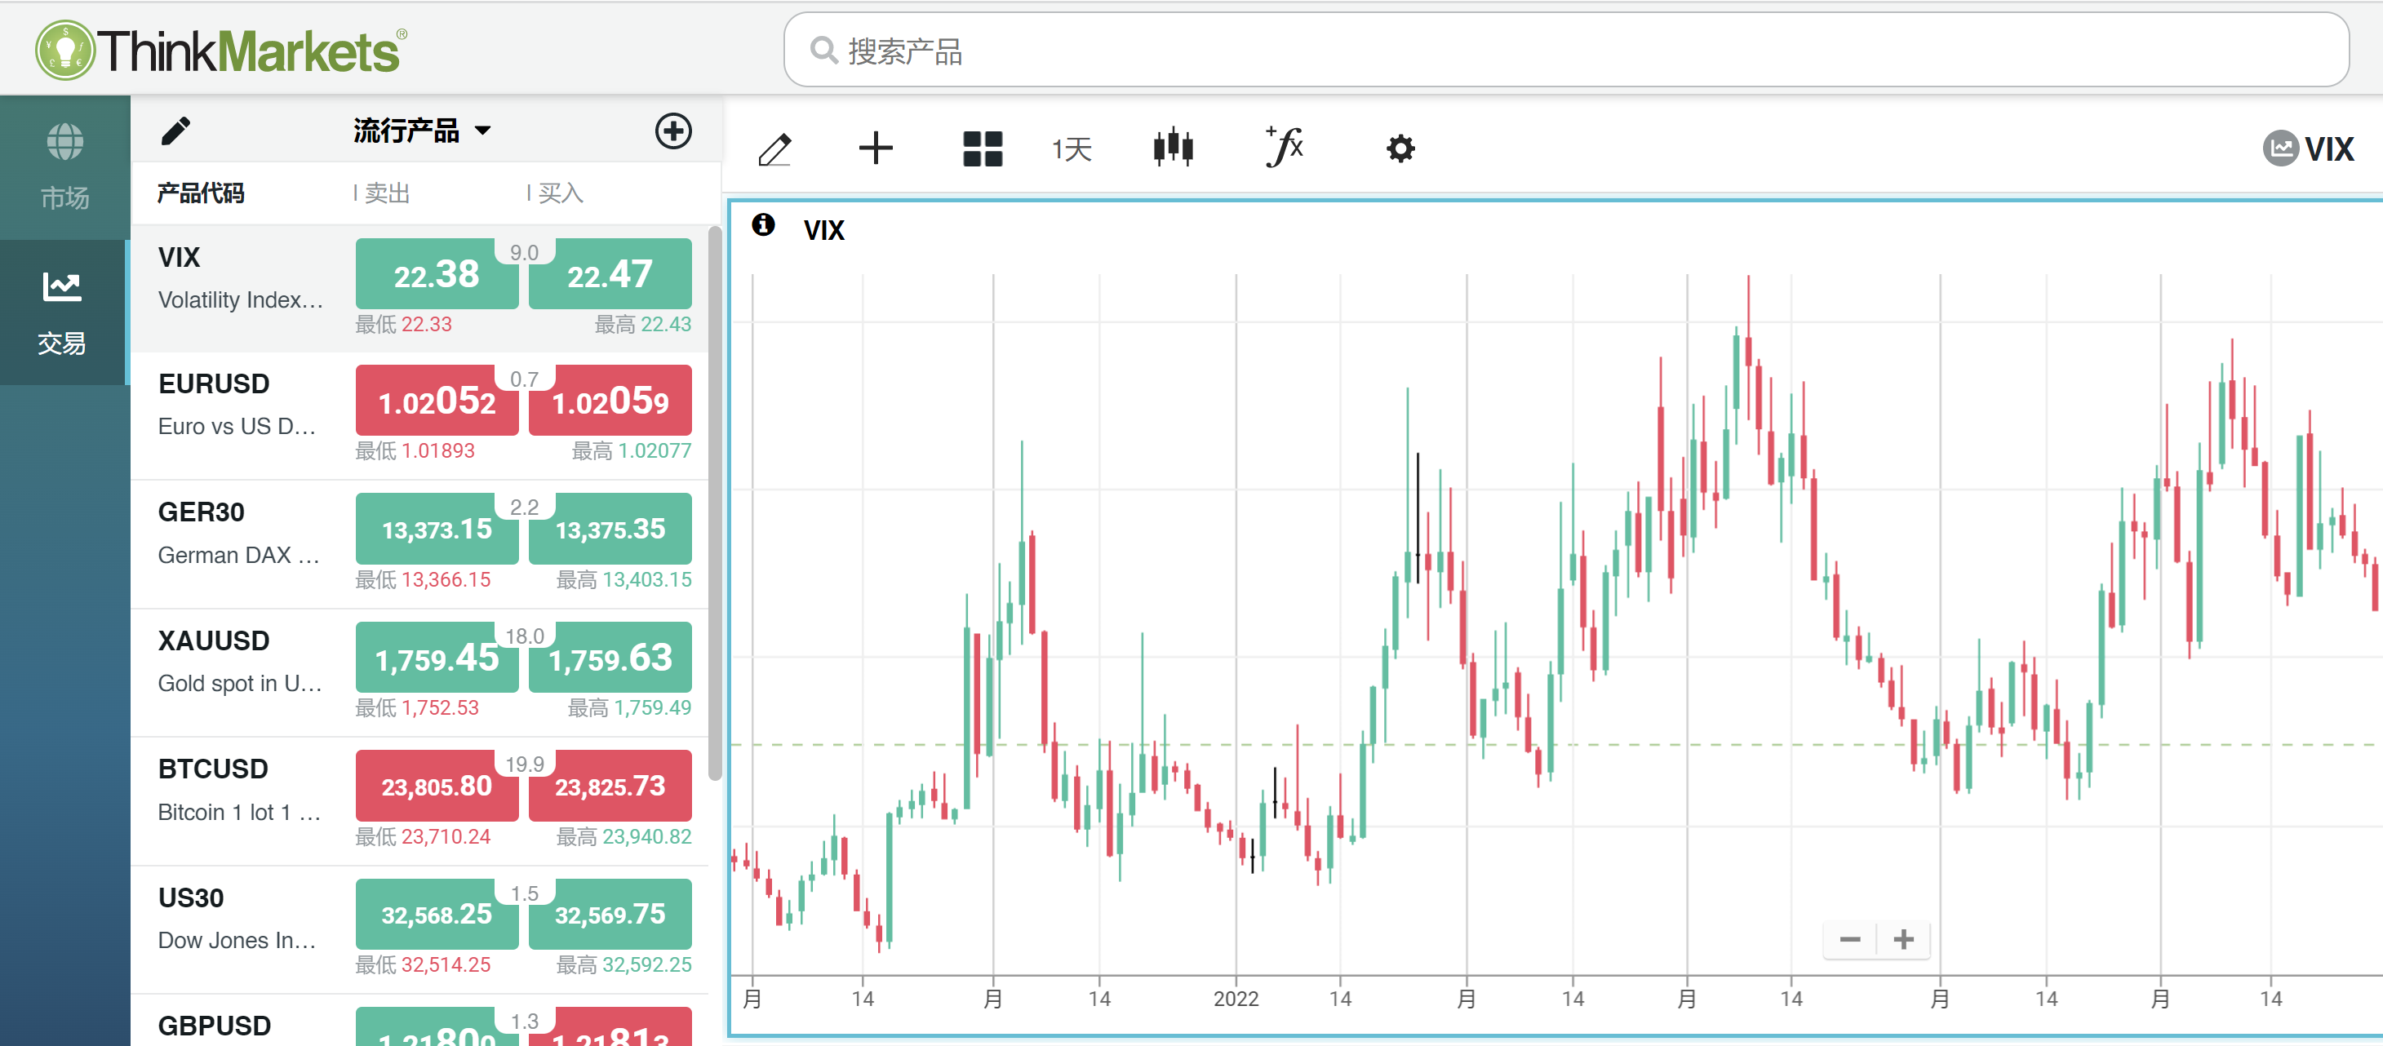Open the fx indicators icon
Viewport: 2383px width, 1046px height.
(x=1284, y=147)
